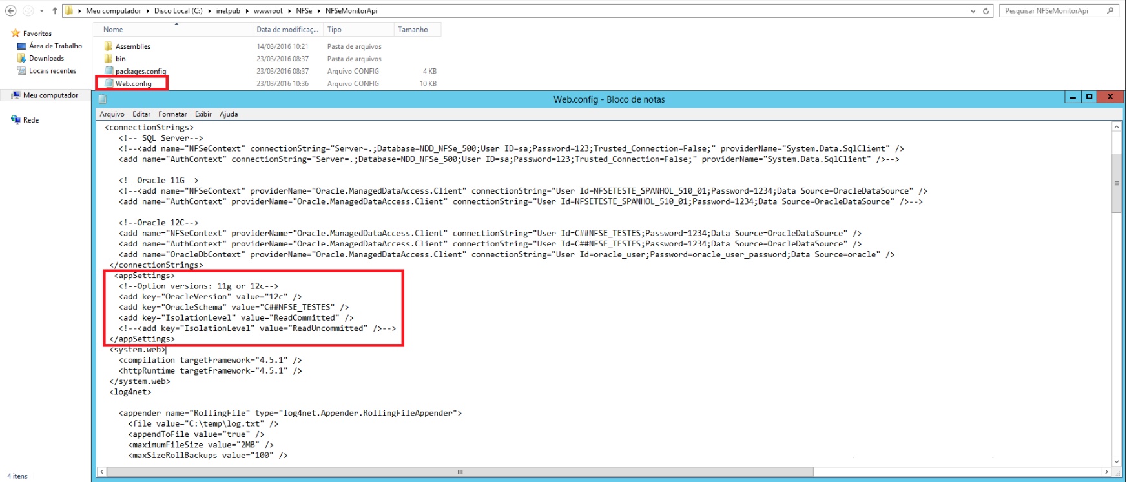1127x482 pixels.
Task: Select Meu computador in the navigation pane
Action: (50, 95)
